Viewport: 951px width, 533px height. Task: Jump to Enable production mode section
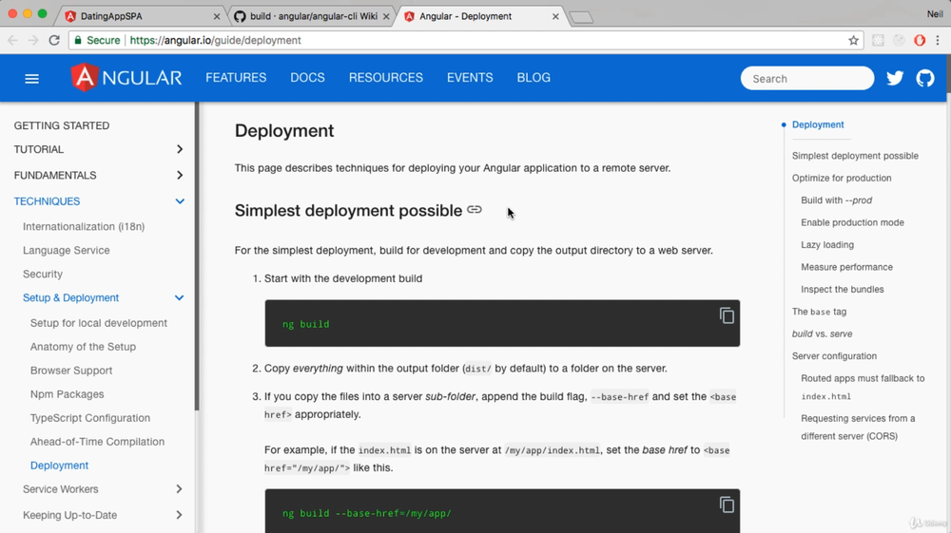(852, 222)
